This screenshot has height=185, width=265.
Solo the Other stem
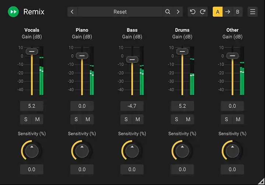pyautogui.click(x=226, y=119)
